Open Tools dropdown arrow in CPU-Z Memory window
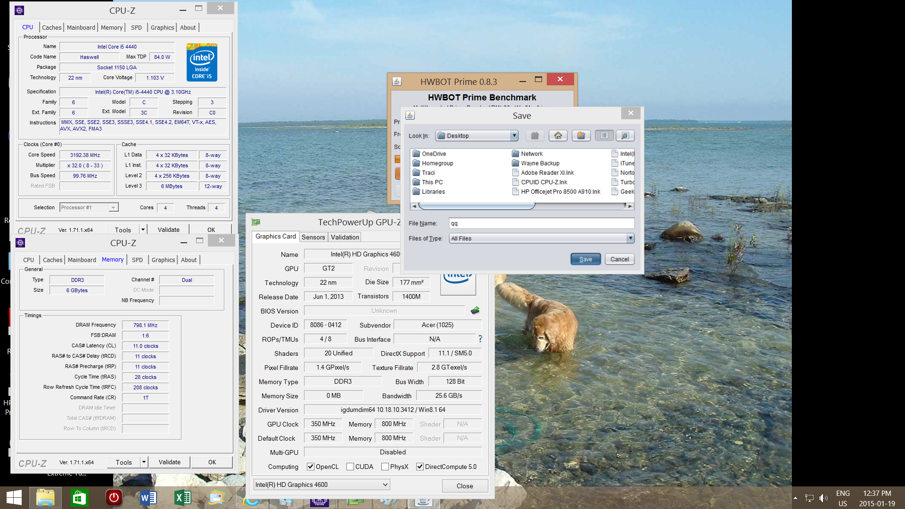 pos(144,462)
